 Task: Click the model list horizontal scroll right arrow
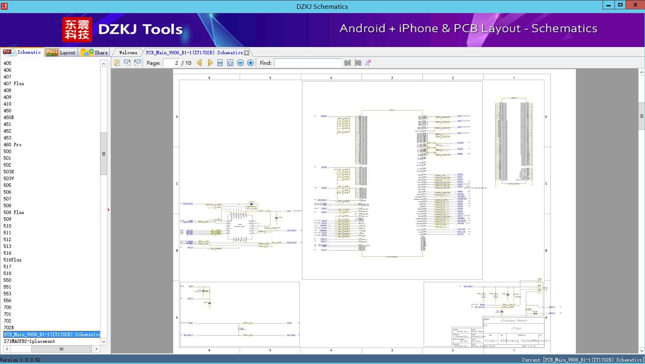(x=96, y=349)
